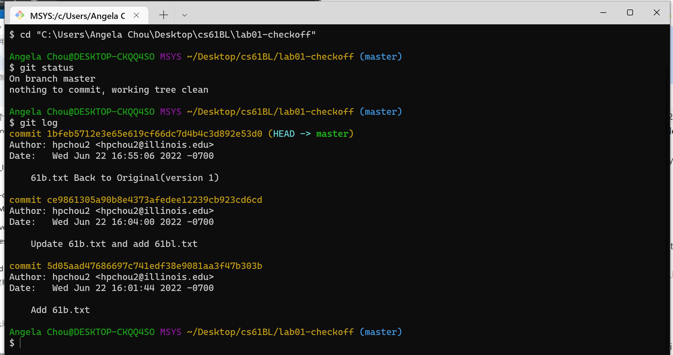This screenshot has height=355, width=673.
Task: Click the MSYS Git icon in the tab
Action: 20,15
